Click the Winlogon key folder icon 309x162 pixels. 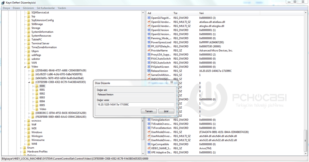point(29,136)
